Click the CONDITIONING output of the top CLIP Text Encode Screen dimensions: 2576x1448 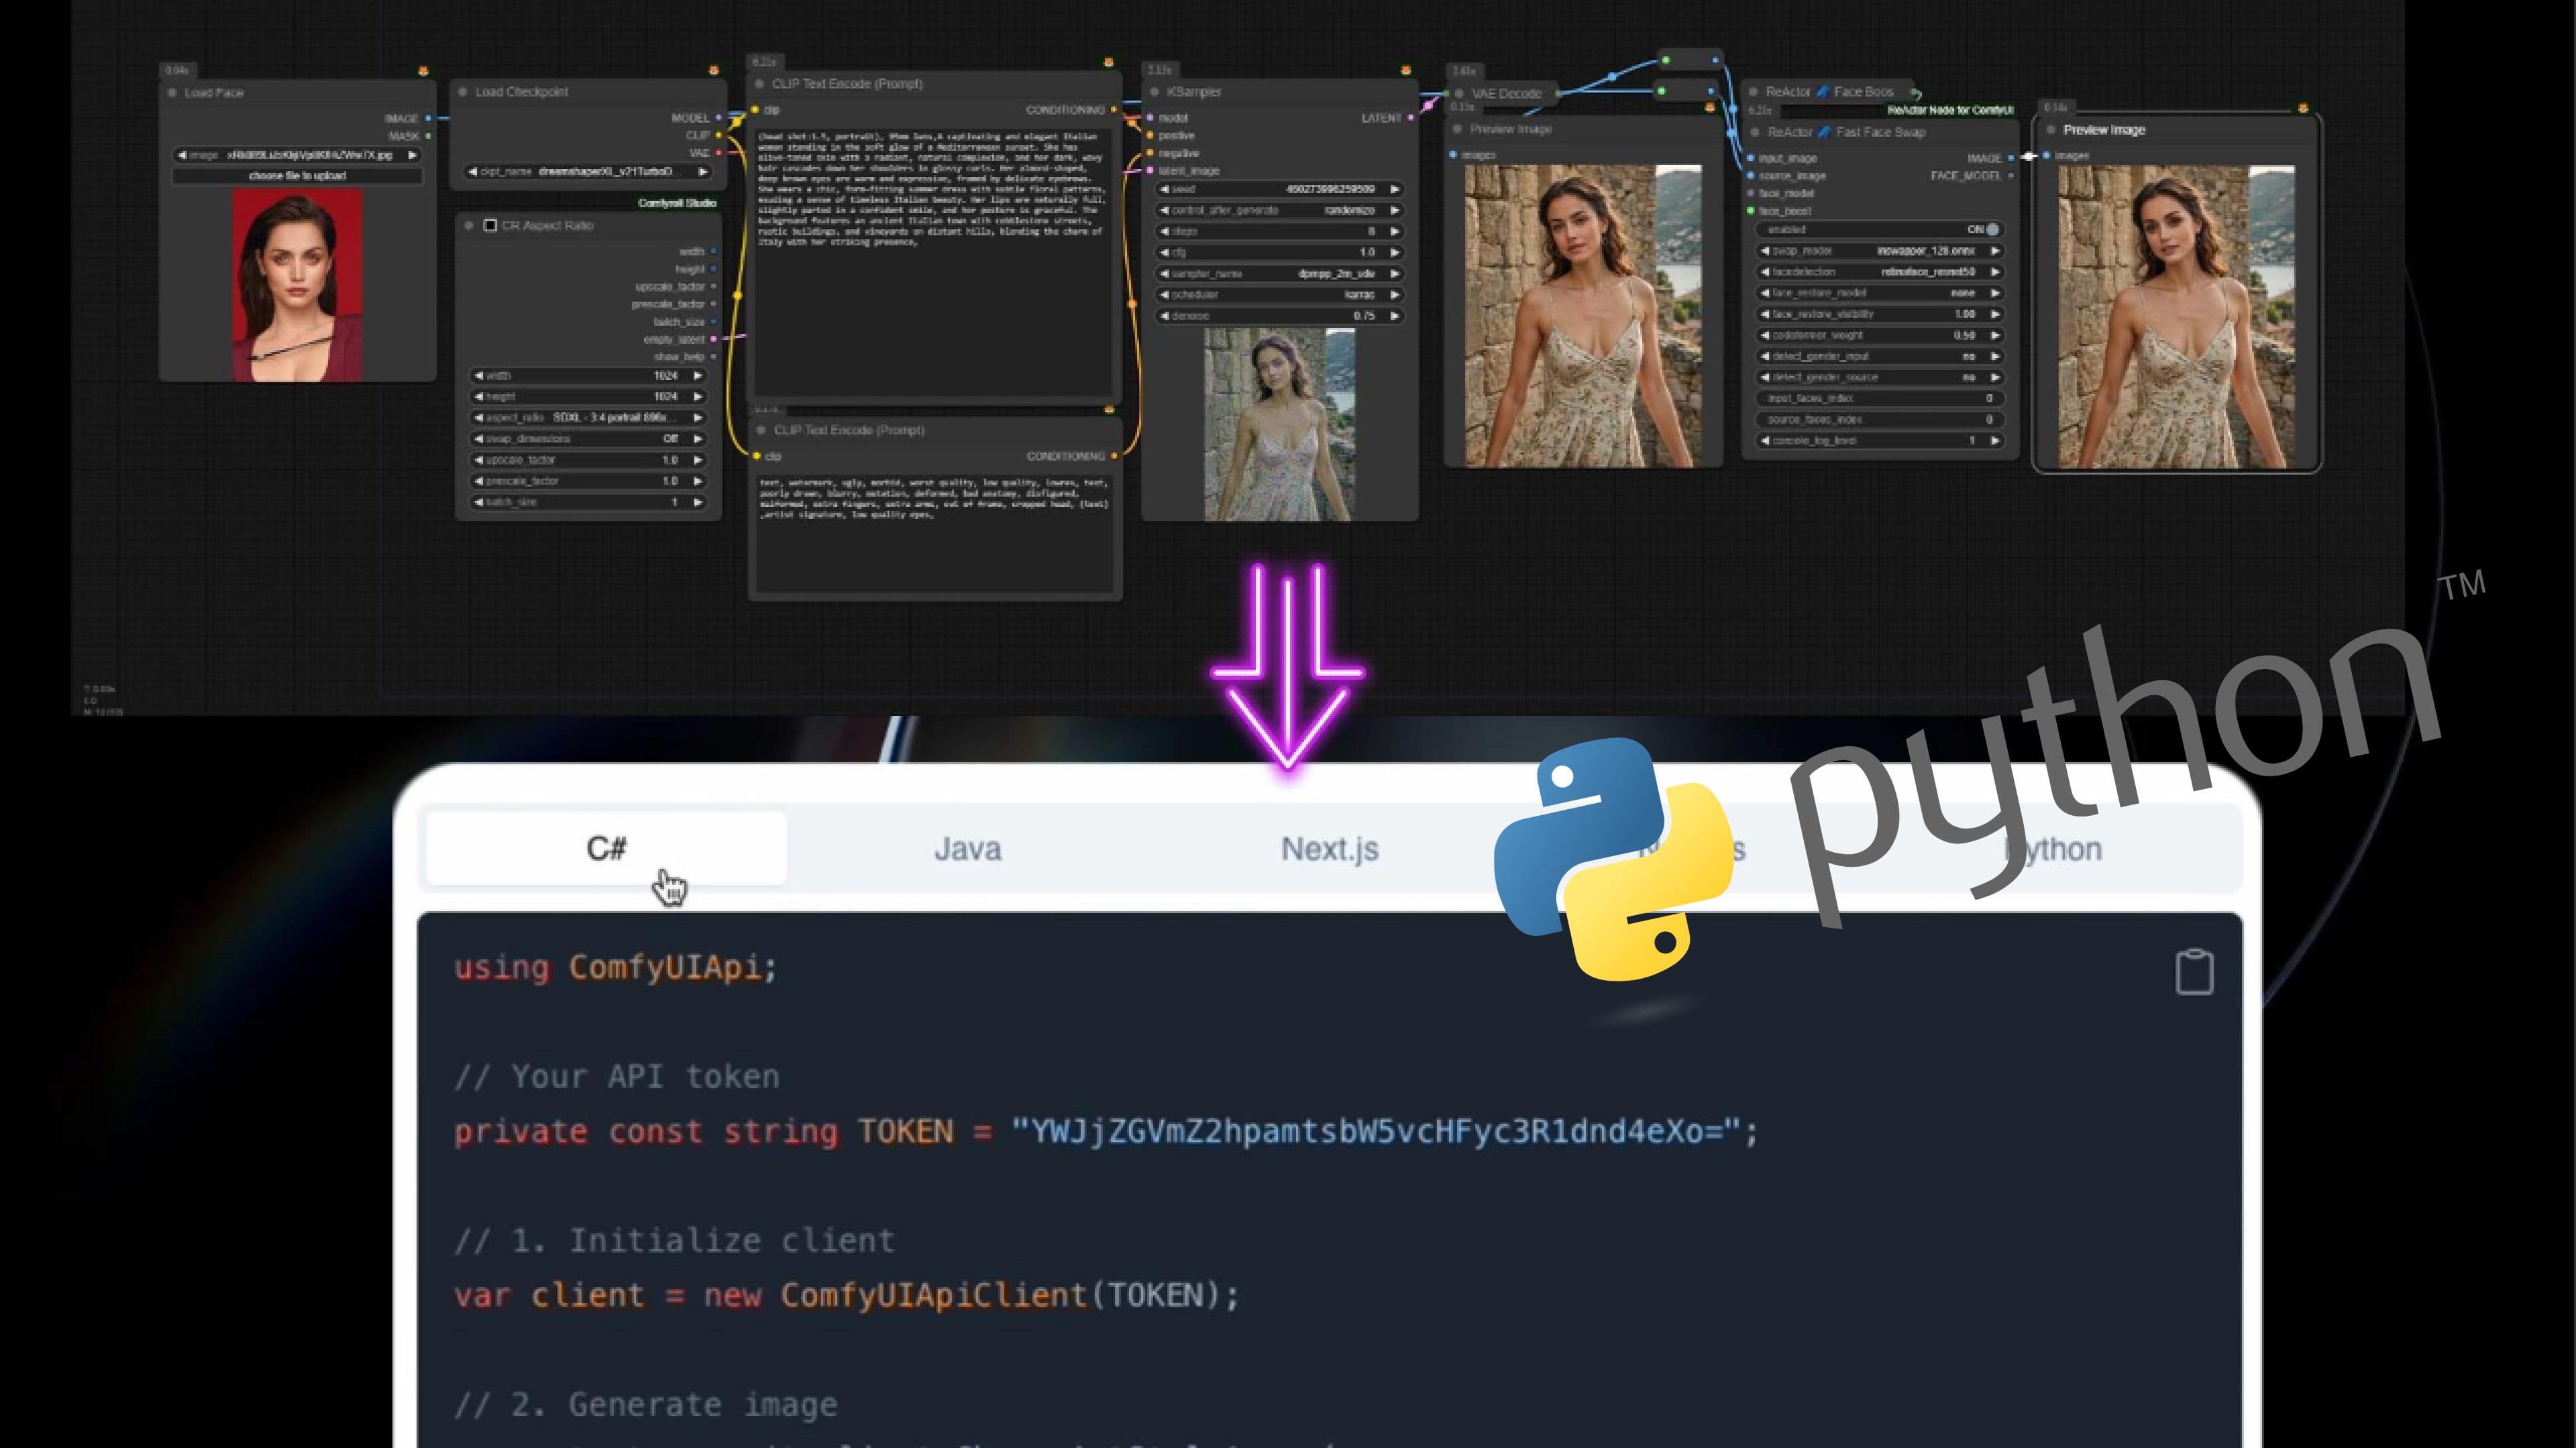pos(1114,110)
